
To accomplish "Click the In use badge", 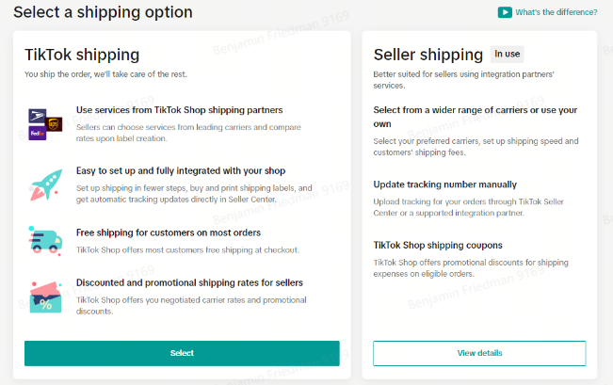I will [x=507, y=54].
